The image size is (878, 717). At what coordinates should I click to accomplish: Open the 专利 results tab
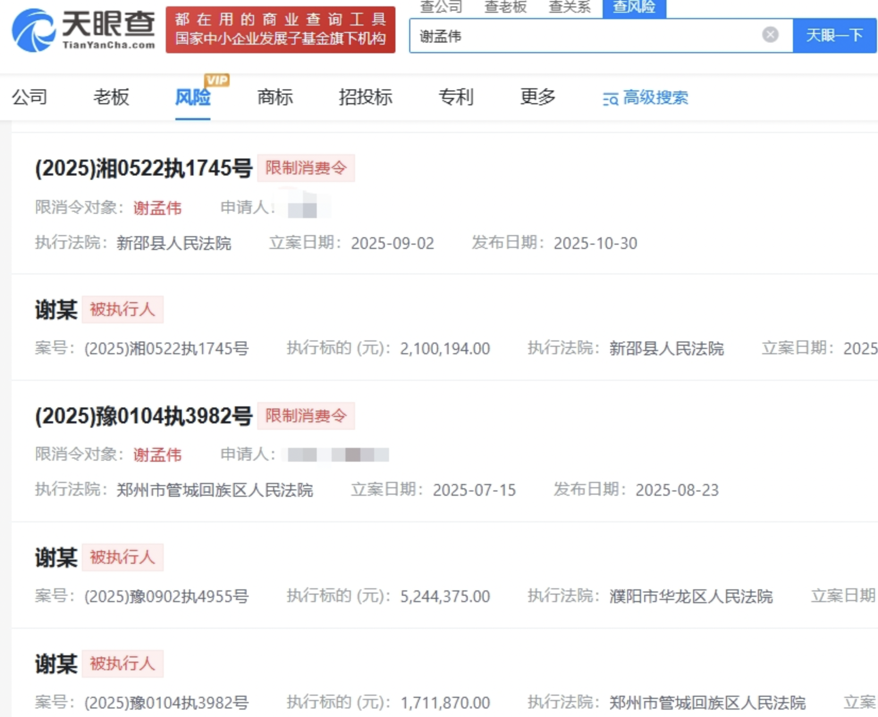click(x=455, y=97)
